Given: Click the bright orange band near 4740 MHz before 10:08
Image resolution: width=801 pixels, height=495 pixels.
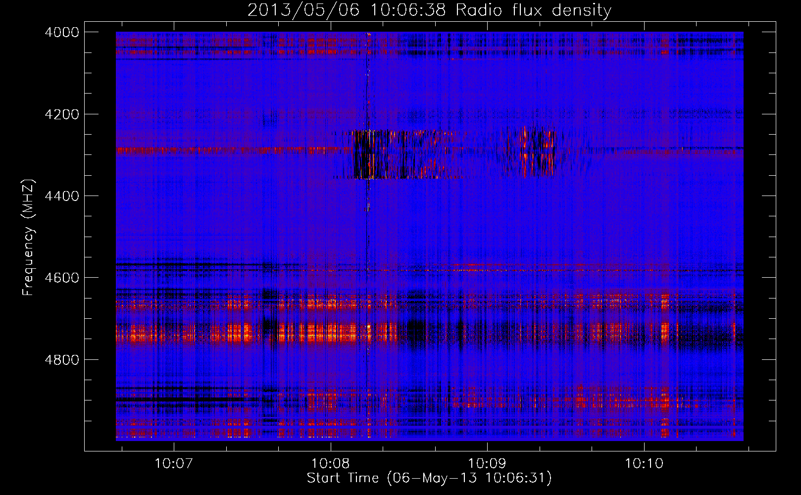Looking at the screenshot, I should coord(256,333).
